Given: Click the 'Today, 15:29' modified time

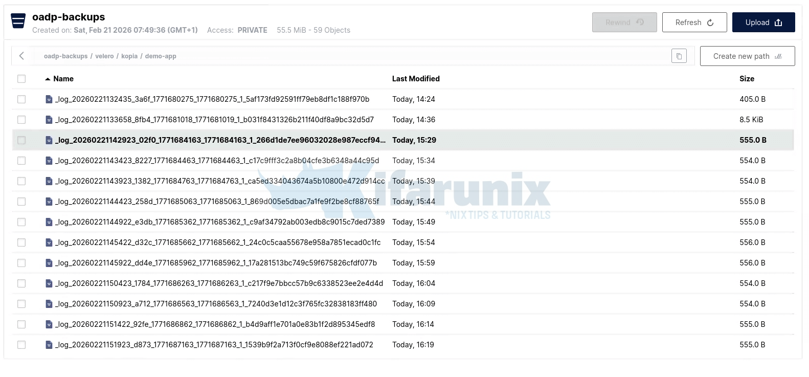Looking at the screenshot, I should point(414,140).
